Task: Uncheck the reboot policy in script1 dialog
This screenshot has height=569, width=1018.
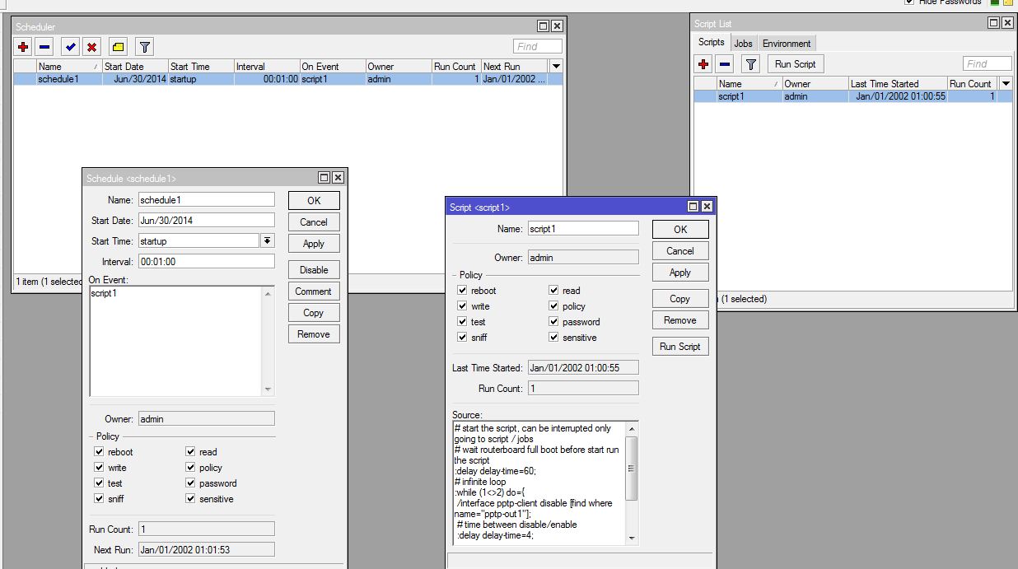Action: [x=463, y=290]
